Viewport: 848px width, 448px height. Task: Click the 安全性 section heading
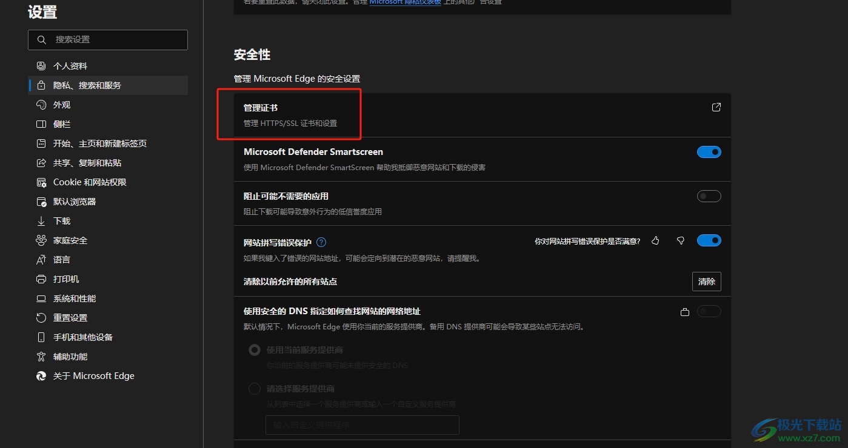pos(252,54)
